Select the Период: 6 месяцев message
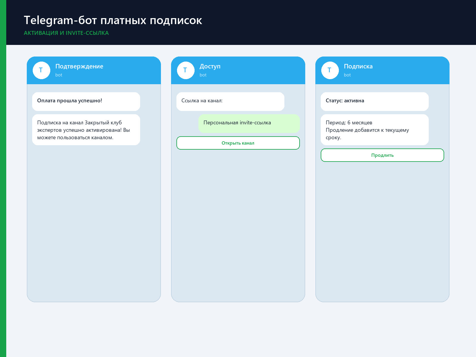Screen dimensions: 476x357 pos(375,130)
